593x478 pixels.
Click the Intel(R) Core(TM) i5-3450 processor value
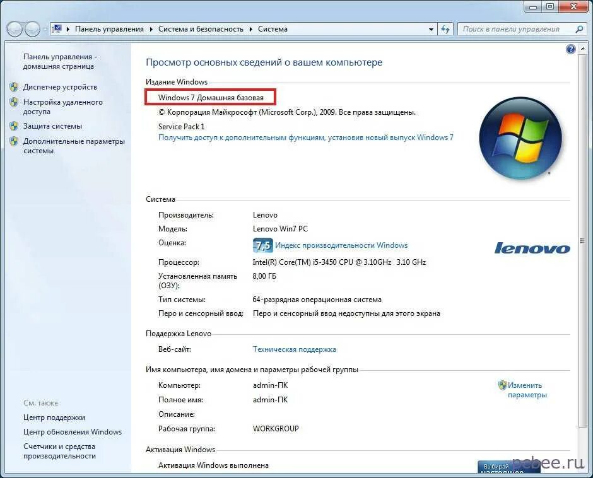339,262
